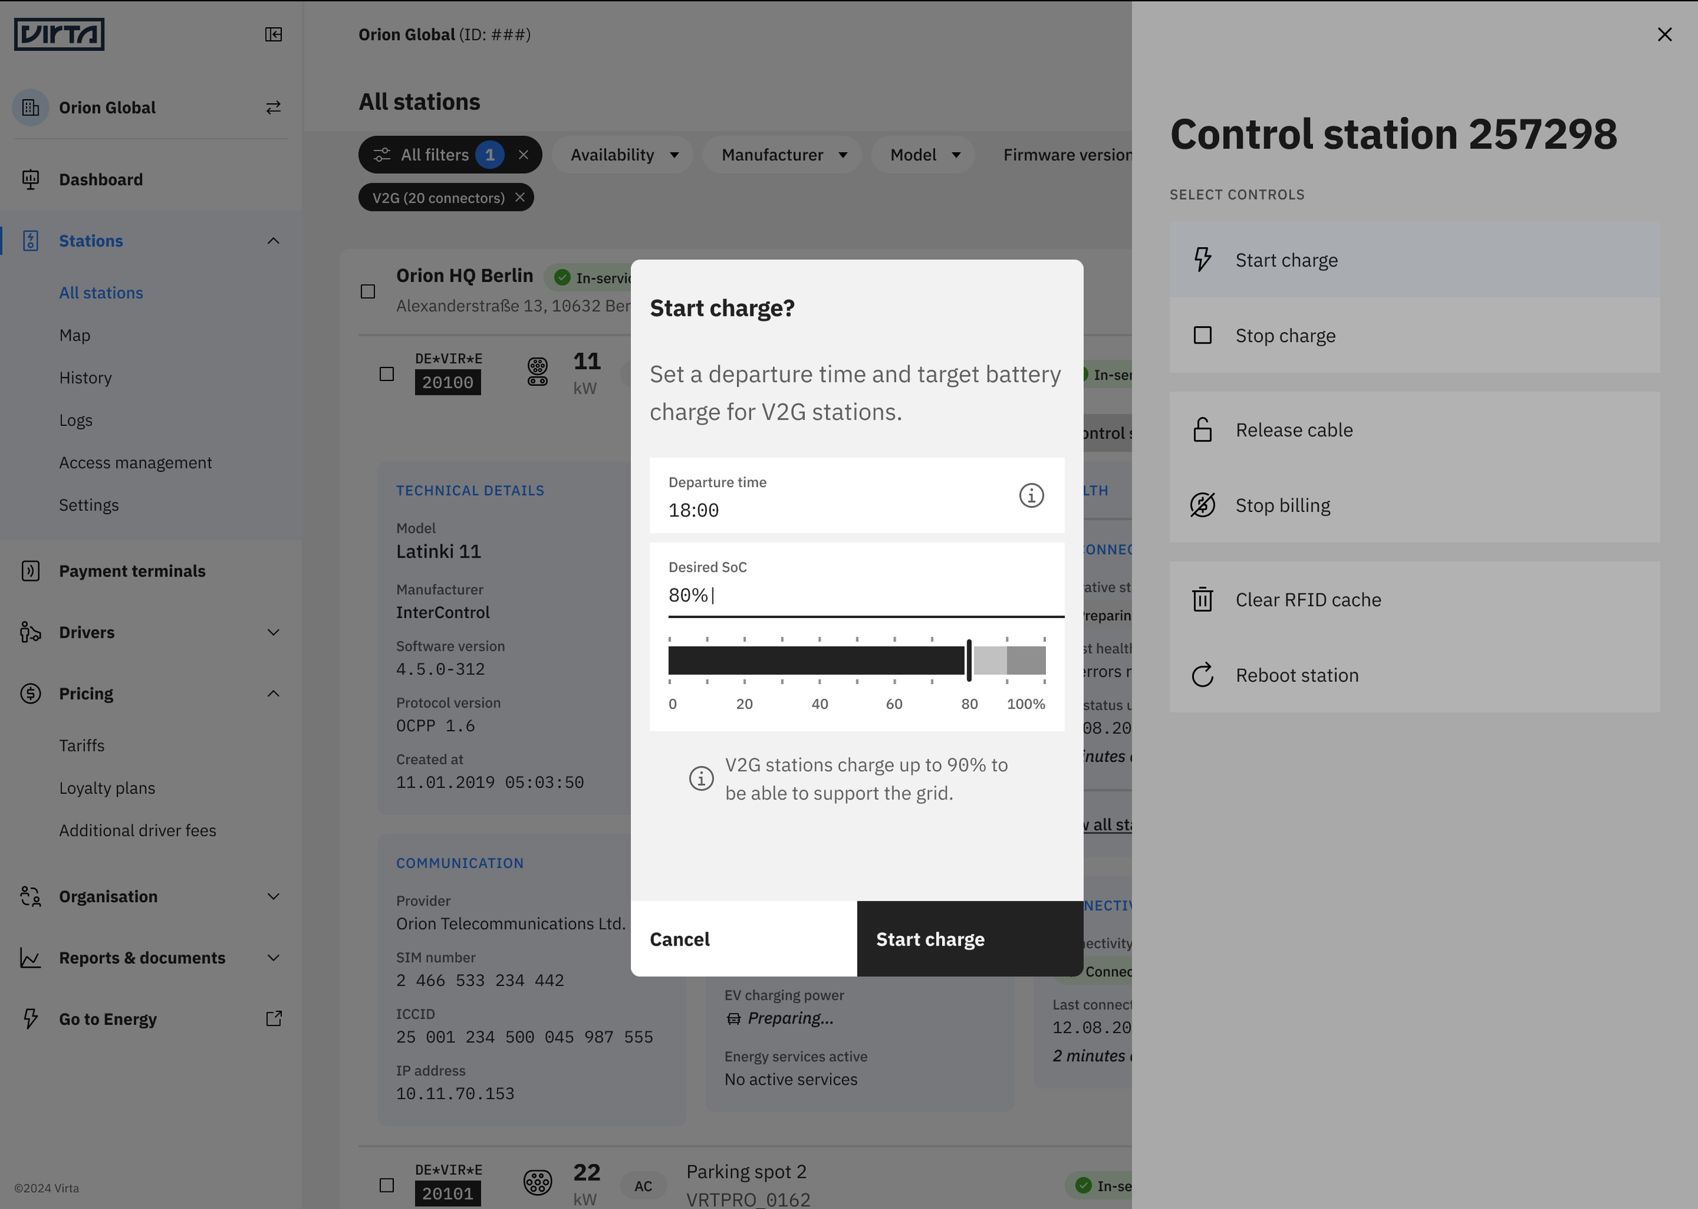The image size is (1698, 1209).
Task: Click the switch organisation arrows icon
Action: (x=273, y=107)
